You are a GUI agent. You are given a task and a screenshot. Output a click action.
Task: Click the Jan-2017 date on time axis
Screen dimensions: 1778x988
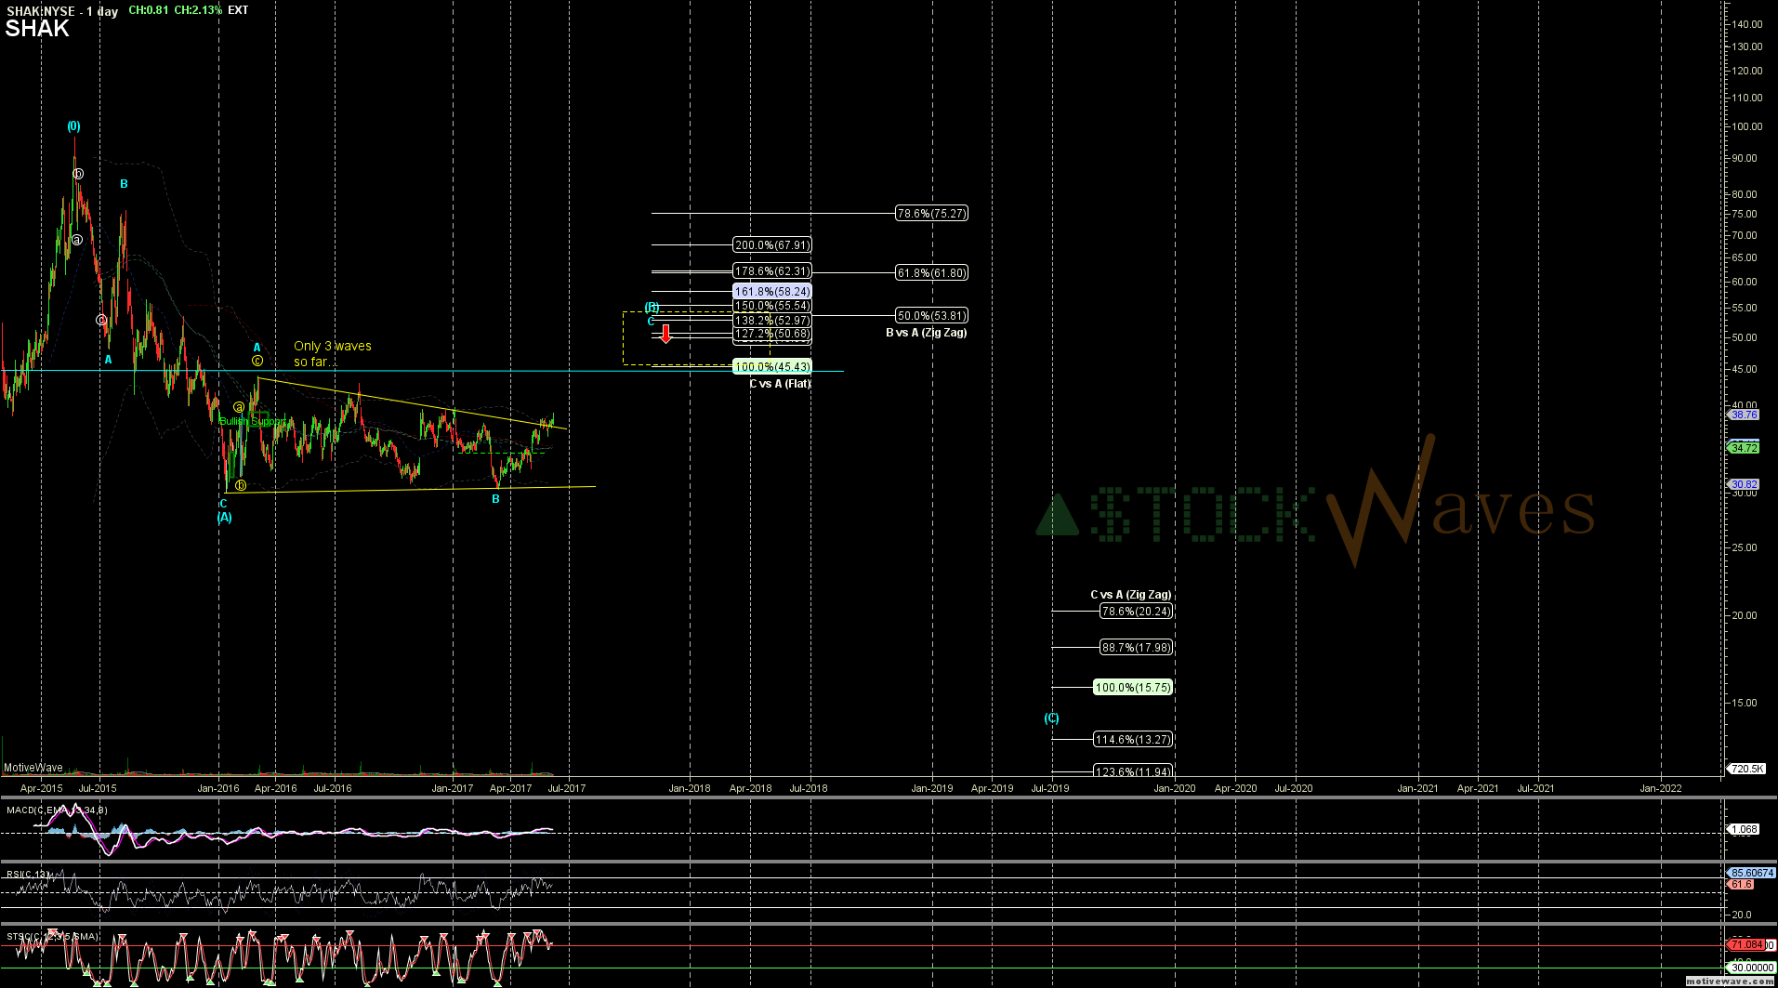[453, 788]
